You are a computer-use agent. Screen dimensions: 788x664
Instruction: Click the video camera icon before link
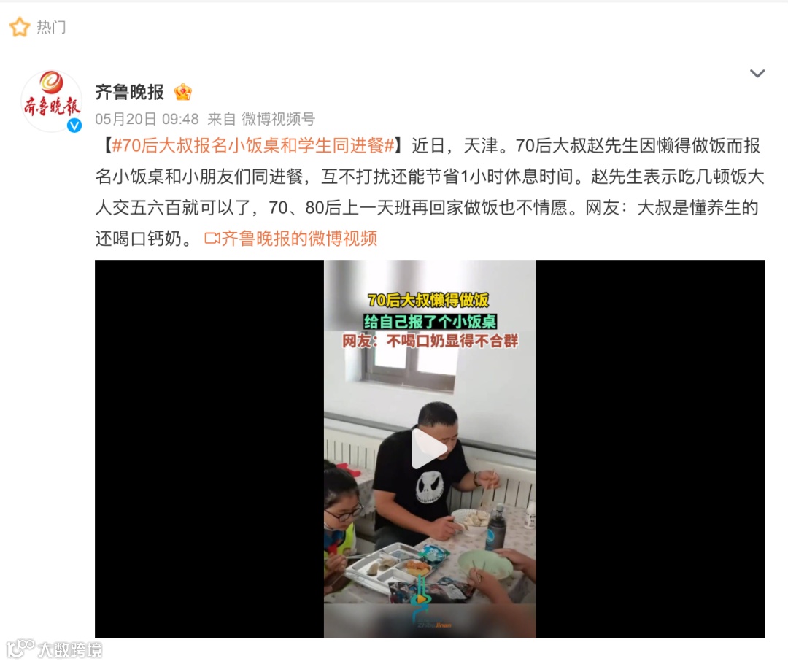[212, 239]
